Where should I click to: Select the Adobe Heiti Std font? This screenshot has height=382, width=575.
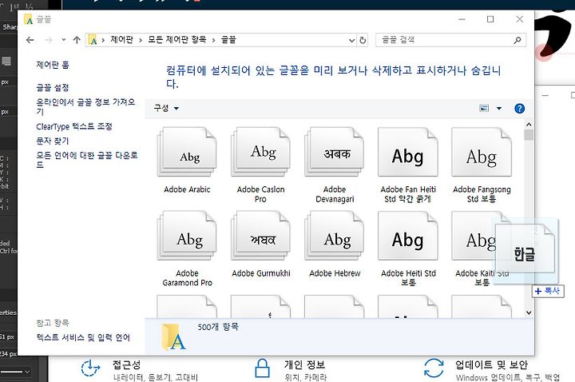pos(408,236)
